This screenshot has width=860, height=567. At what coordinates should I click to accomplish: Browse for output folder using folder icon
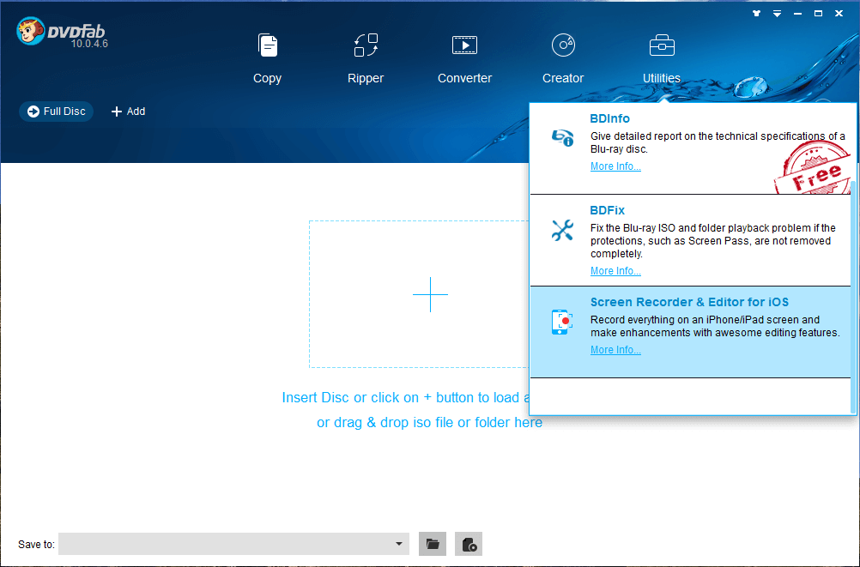(433, 544)
